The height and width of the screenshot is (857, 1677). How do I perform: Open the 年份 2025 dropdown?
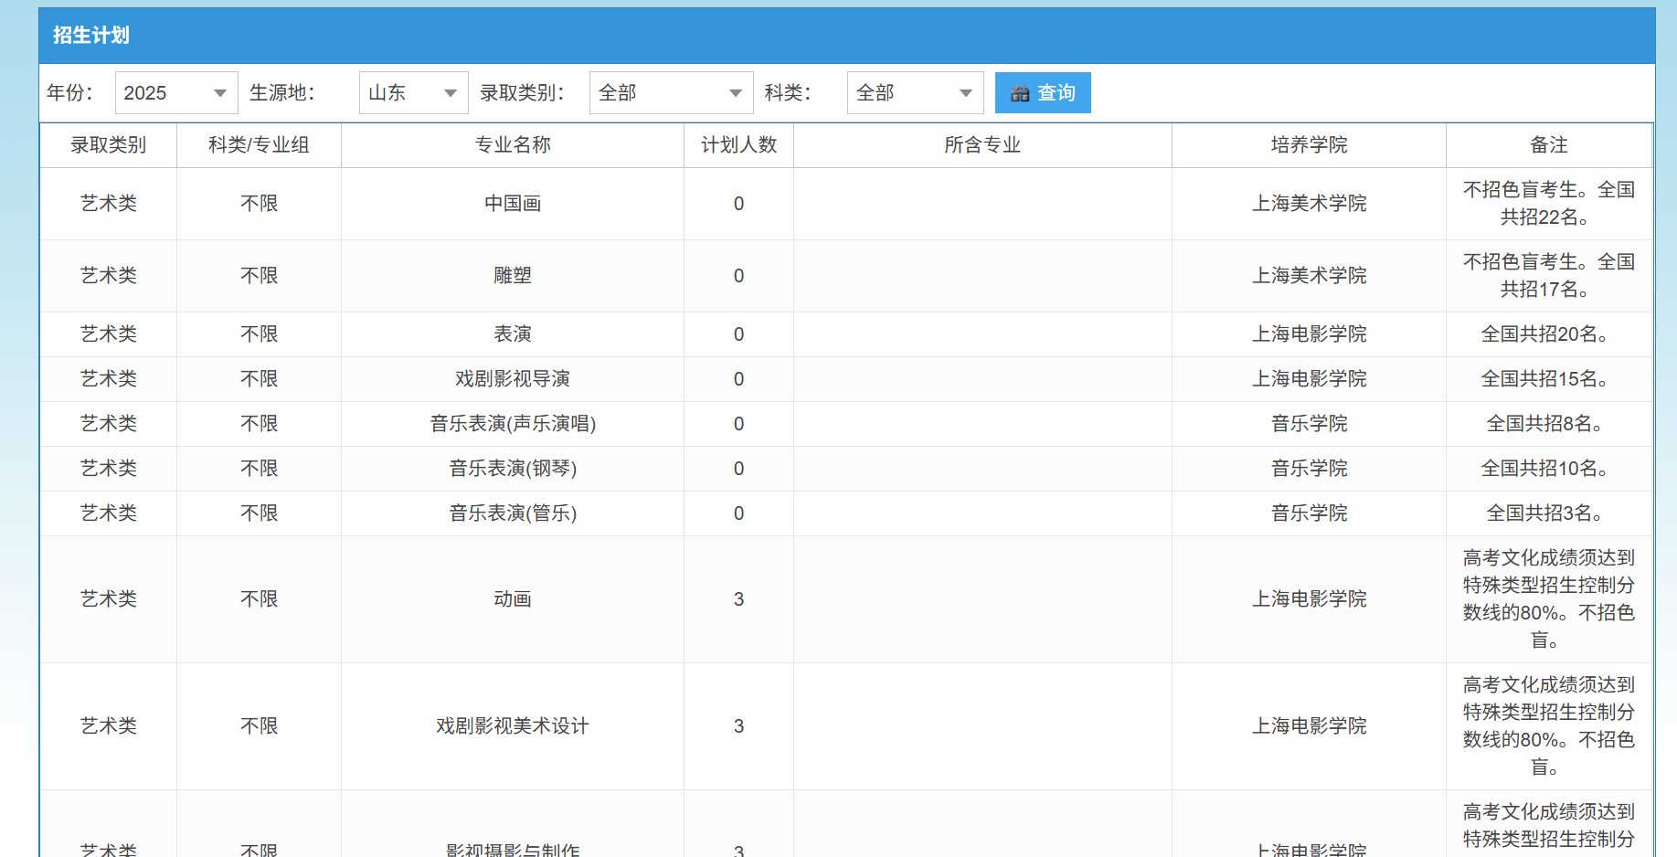click(175, 93)
